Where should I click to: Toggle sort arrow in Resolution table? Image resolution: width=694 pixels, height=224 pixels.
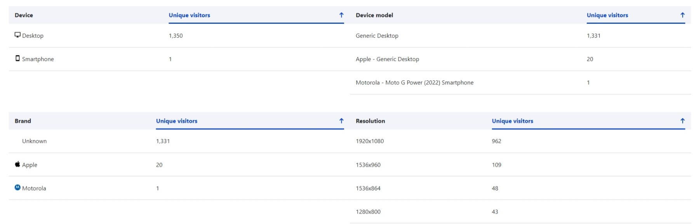tap(682, 121)
